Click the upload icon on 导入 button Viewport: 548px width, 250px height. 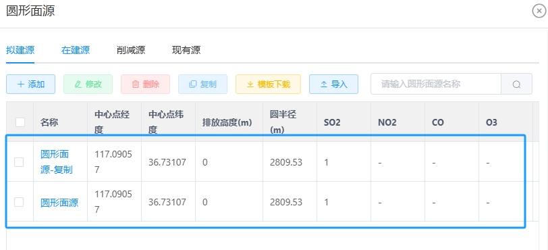click(324, 84)
